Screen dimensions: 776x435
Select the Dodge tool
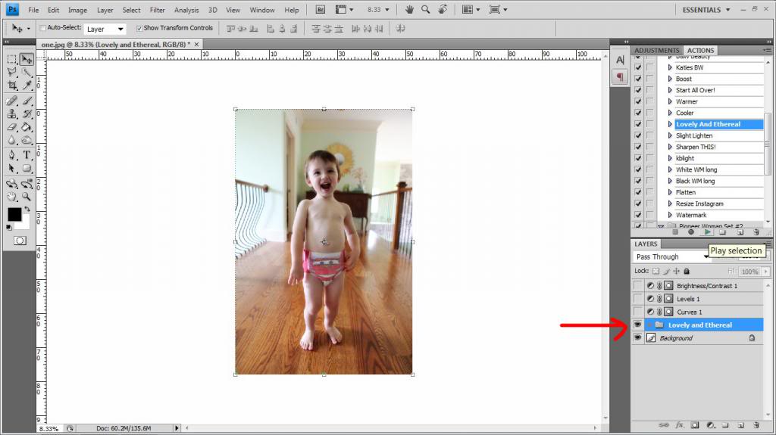coord(27,141)
